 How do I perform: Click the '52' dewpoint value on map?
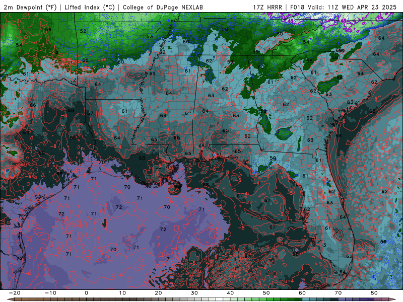tap(83, 31)
